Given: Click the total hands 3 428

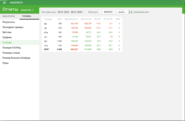Looking at the screenshot, I should pyautogui.click(x=59, y=49).
